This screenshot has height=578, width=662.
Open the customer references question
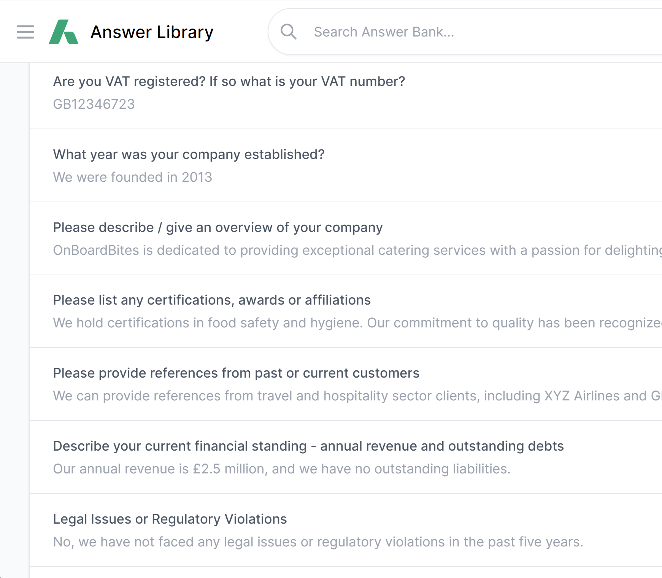click(236, 373)
